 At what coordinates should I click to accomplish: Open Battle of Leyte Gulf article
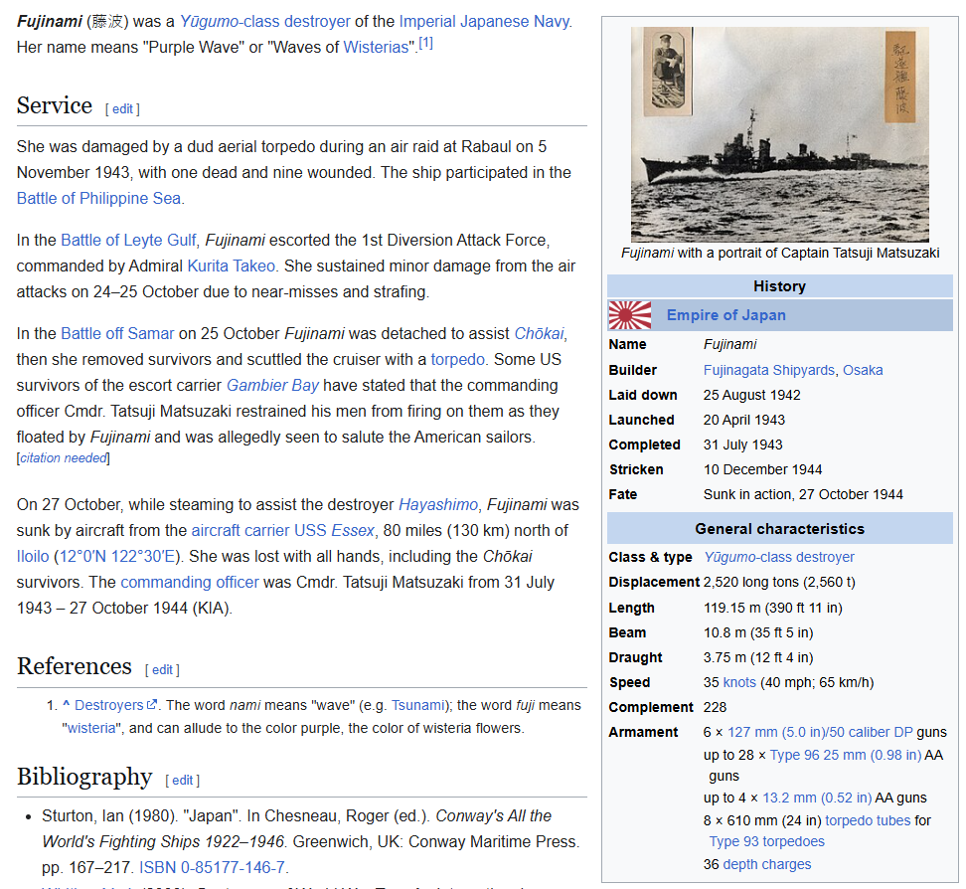point(128,241)
